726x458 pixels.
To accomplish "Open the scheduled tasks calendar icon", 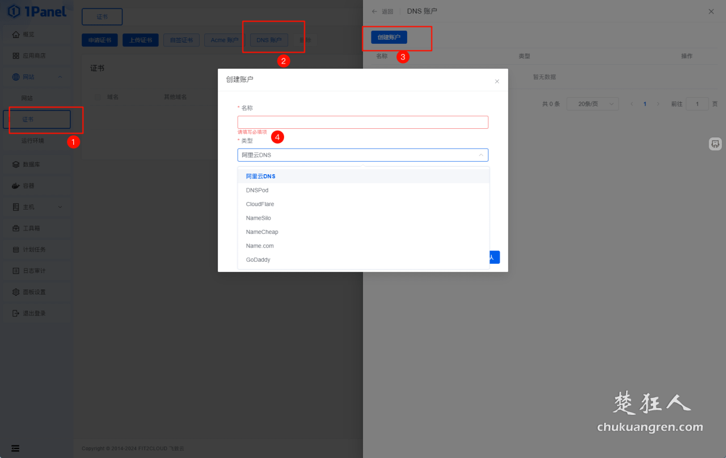I will [16, 250].
